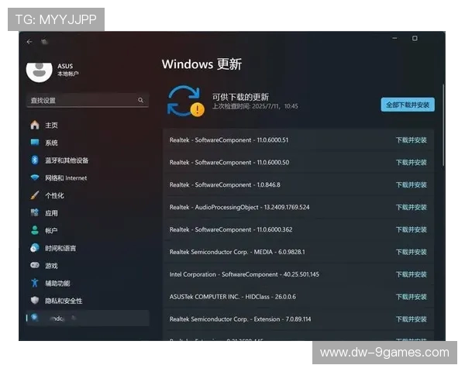Click the Intel Corporation SoftwareComponent 40.25.501.145 text
The image size is (465, 372).
pyautogui.click(x=244, y=274)
